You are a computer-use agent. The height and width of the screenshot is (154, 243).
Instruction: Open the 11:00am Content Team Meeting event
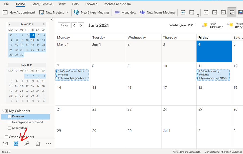click(x=72, y=75)
